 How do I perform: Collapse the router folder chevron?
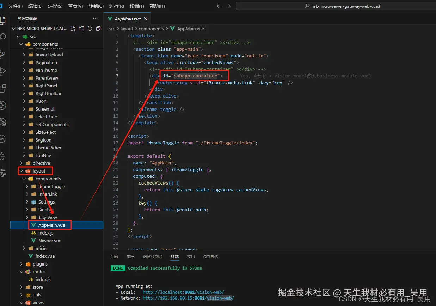[x=22, y=271]
